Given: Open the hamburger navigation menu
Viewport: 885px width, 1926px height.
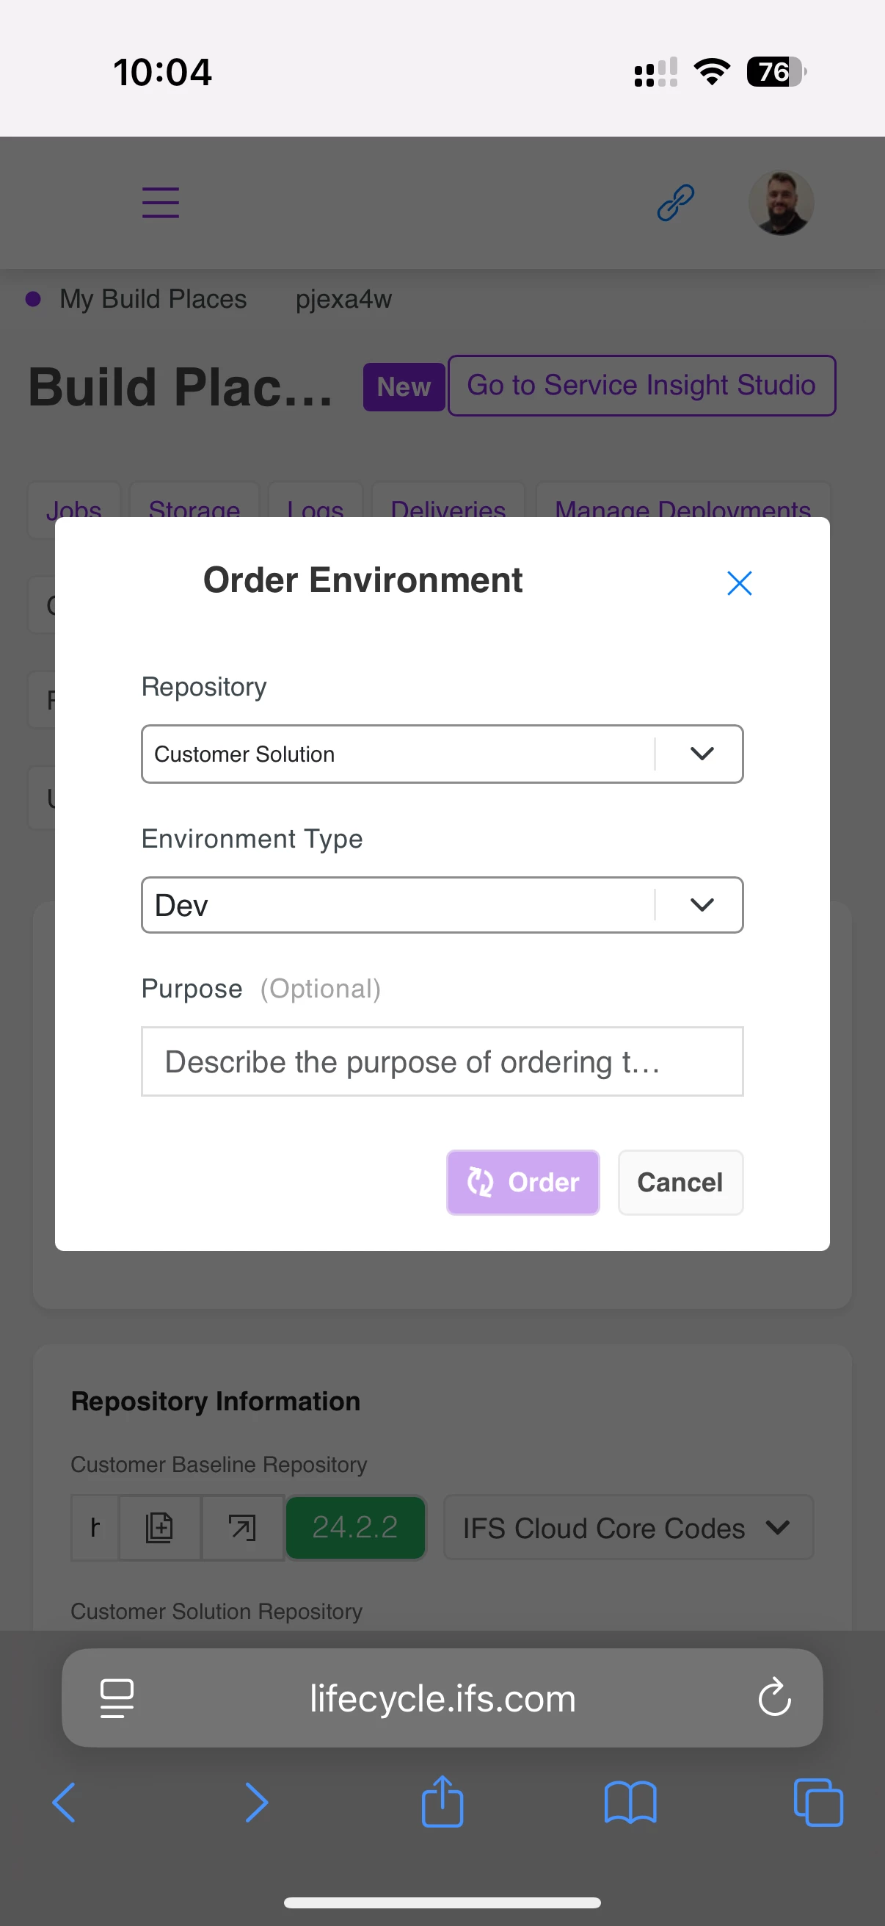Looking at the screenshot, I should coord(161,203).
